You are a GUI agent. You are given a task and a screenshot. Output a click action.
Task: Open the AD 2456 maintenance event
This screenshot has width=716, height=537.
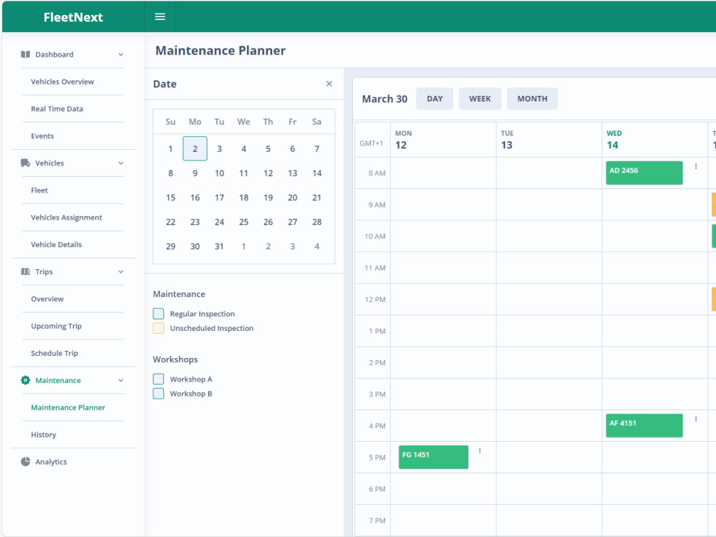644,173
